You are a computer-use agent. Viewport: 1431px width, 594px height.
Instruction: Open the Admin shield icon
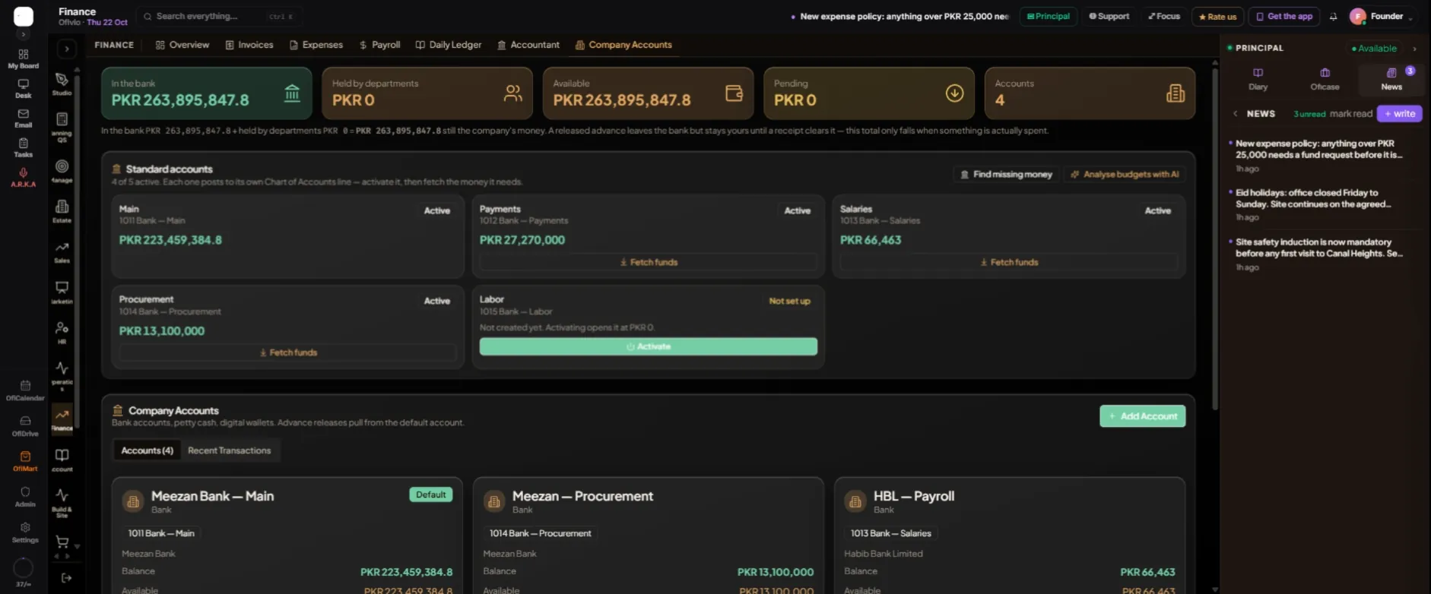pyautogui.click(x=25, y=497)
